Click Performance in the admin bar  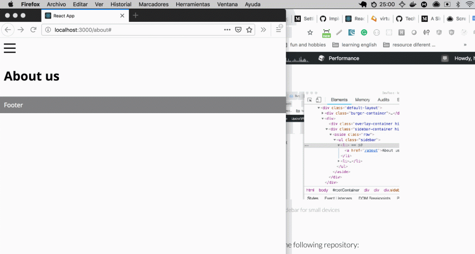tap(344, 58)
